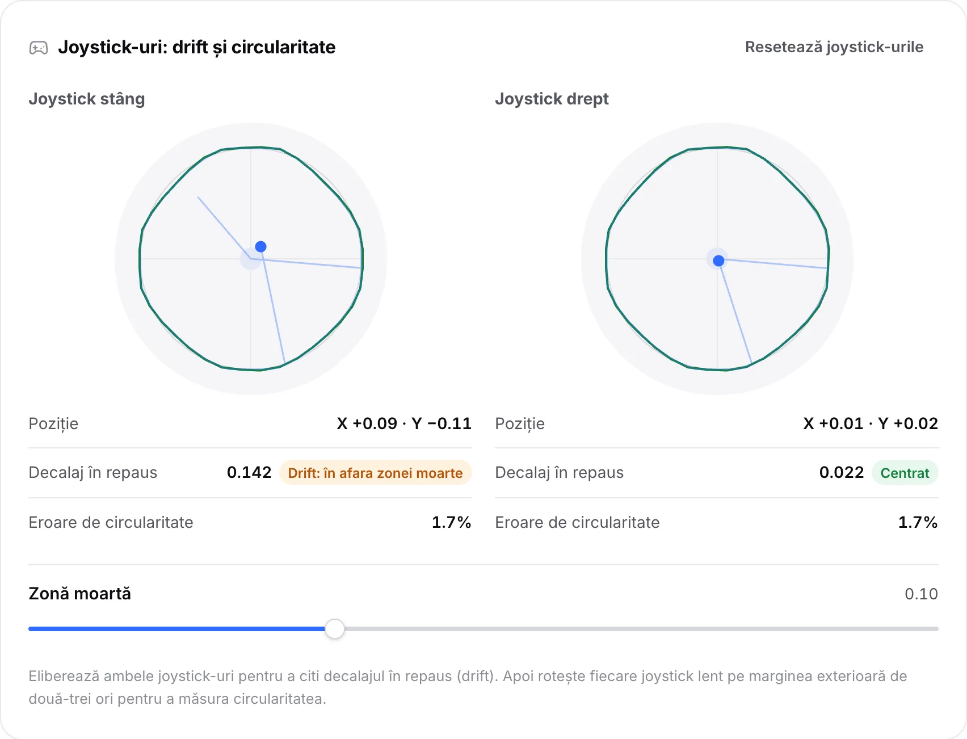This screenshot has height=739, width=967.
Task: Click the 'Drift: în afara zonei moarte' badge
Action: tap(375, 473)
